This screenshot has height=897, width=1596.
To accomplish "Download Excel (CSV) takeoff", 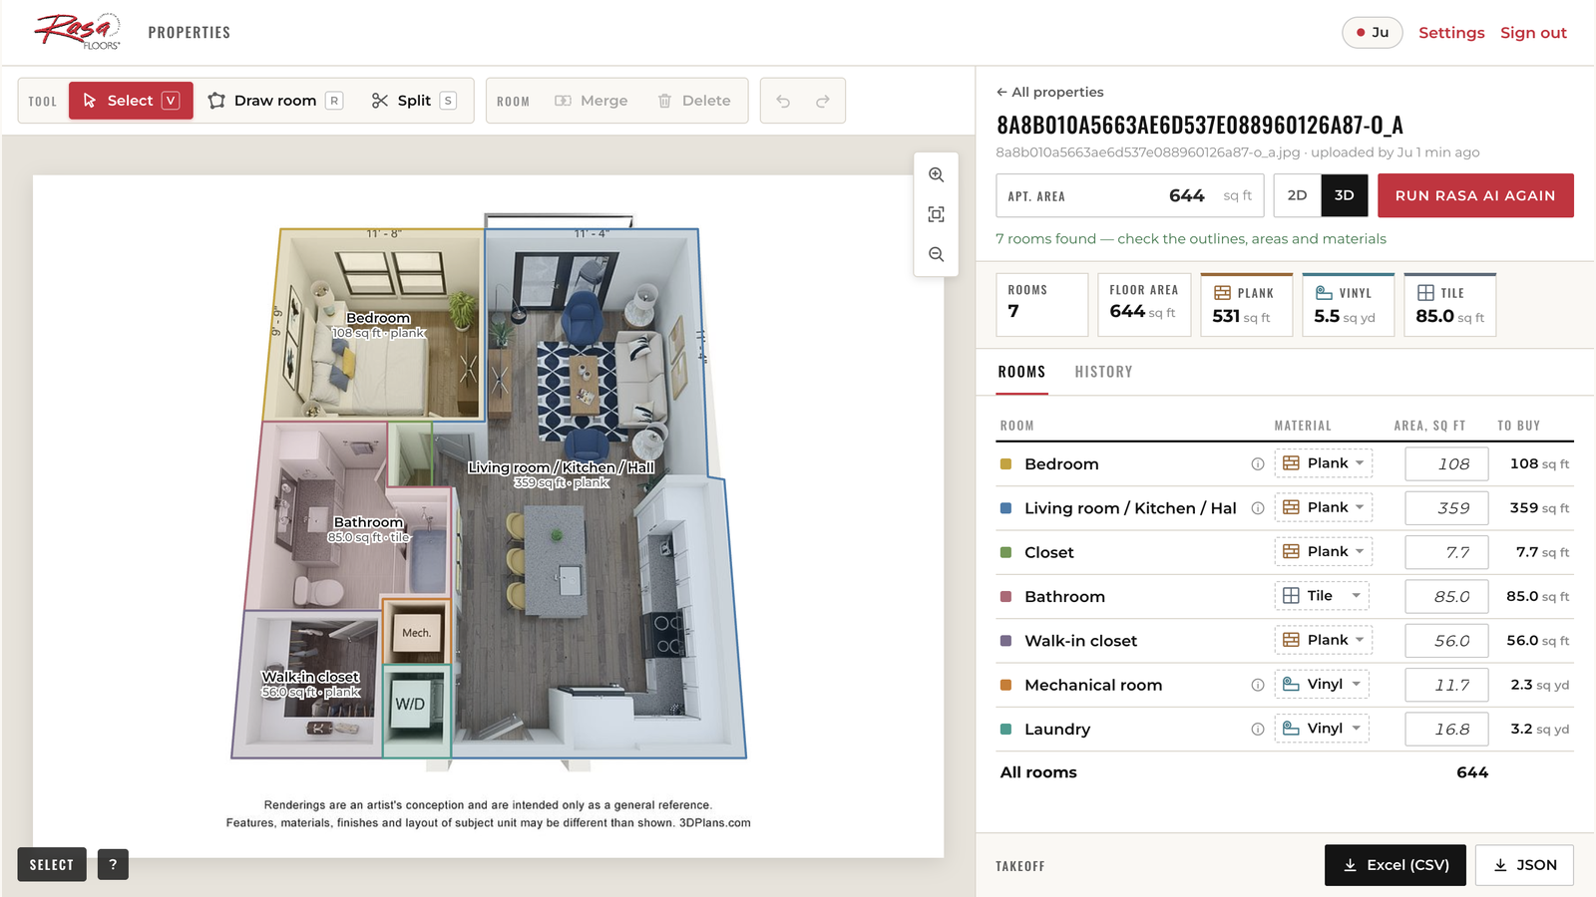I will 1396,865.
